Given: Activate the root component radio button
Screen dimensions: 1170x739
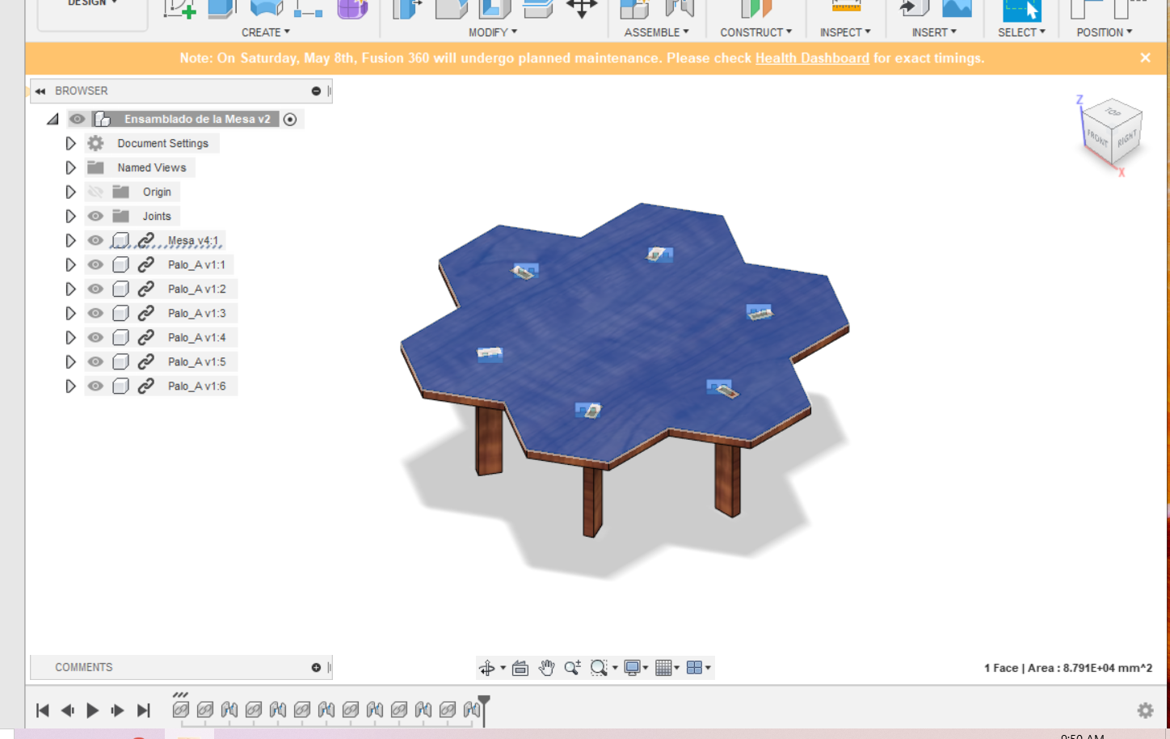Looking at the screenshot, I should point(290,119).
